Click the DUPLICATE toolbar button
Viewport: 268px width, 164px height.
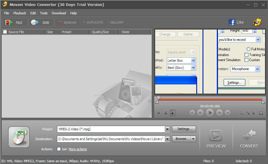pos(93,22)
